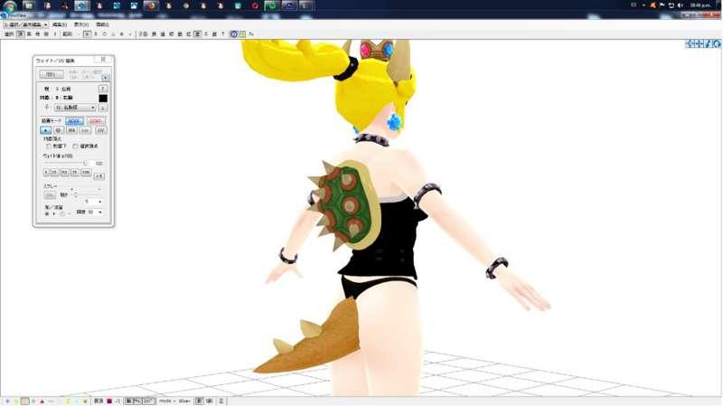Toggle the 範囲 range selection button

67,34
